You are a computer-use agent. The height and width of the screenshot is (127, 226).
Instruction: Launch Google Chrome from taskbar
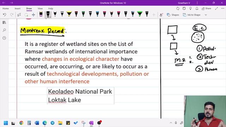(x=21, y=123)
